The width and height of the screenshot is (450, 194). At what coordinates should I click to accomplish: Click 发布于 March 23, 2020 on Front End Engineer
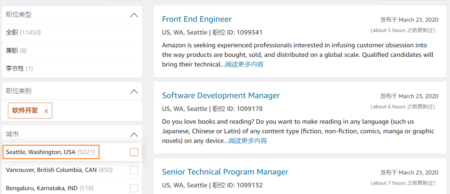pyautogui.click(x=409, y=20)
